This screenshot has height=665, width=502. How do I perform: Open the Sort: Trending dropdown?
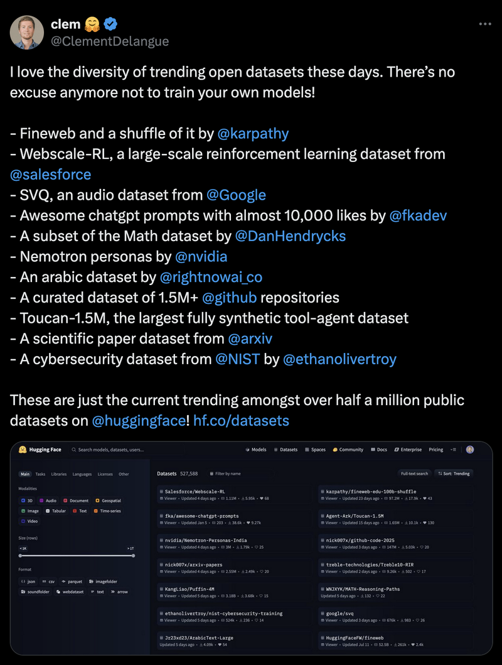453,473
